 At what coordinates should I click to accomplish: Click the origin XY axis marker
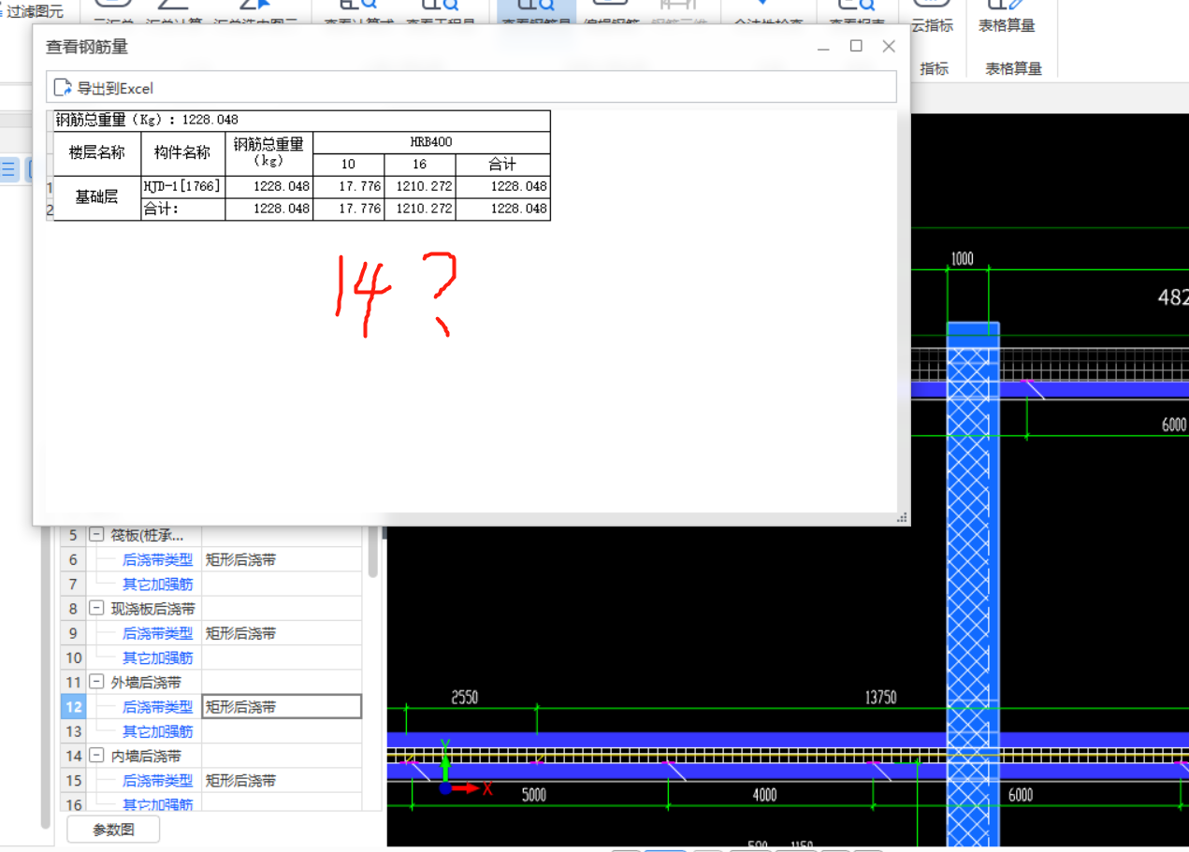click(x=446, y=787)
